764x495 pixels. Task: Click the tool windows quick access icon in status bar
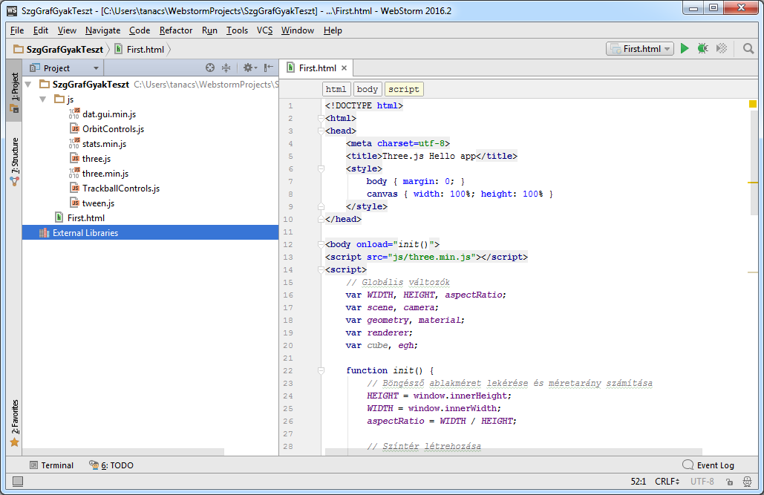pos(18,482)
